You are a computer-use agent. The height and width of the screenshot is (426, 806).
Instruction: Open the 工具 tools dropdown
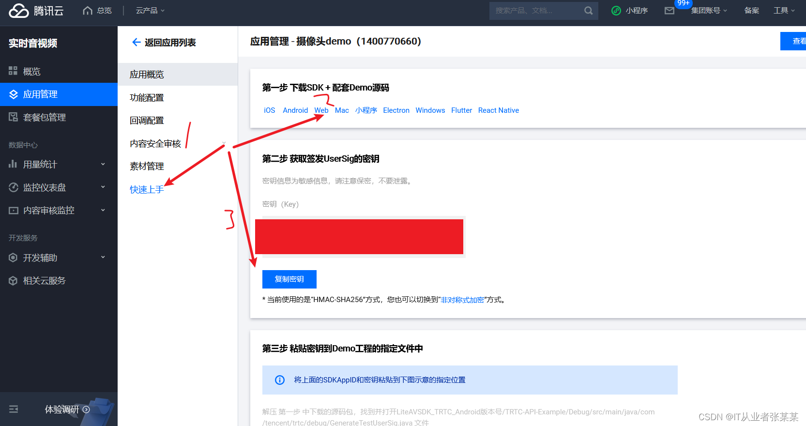pyautogui.click(x=784, y=10)
